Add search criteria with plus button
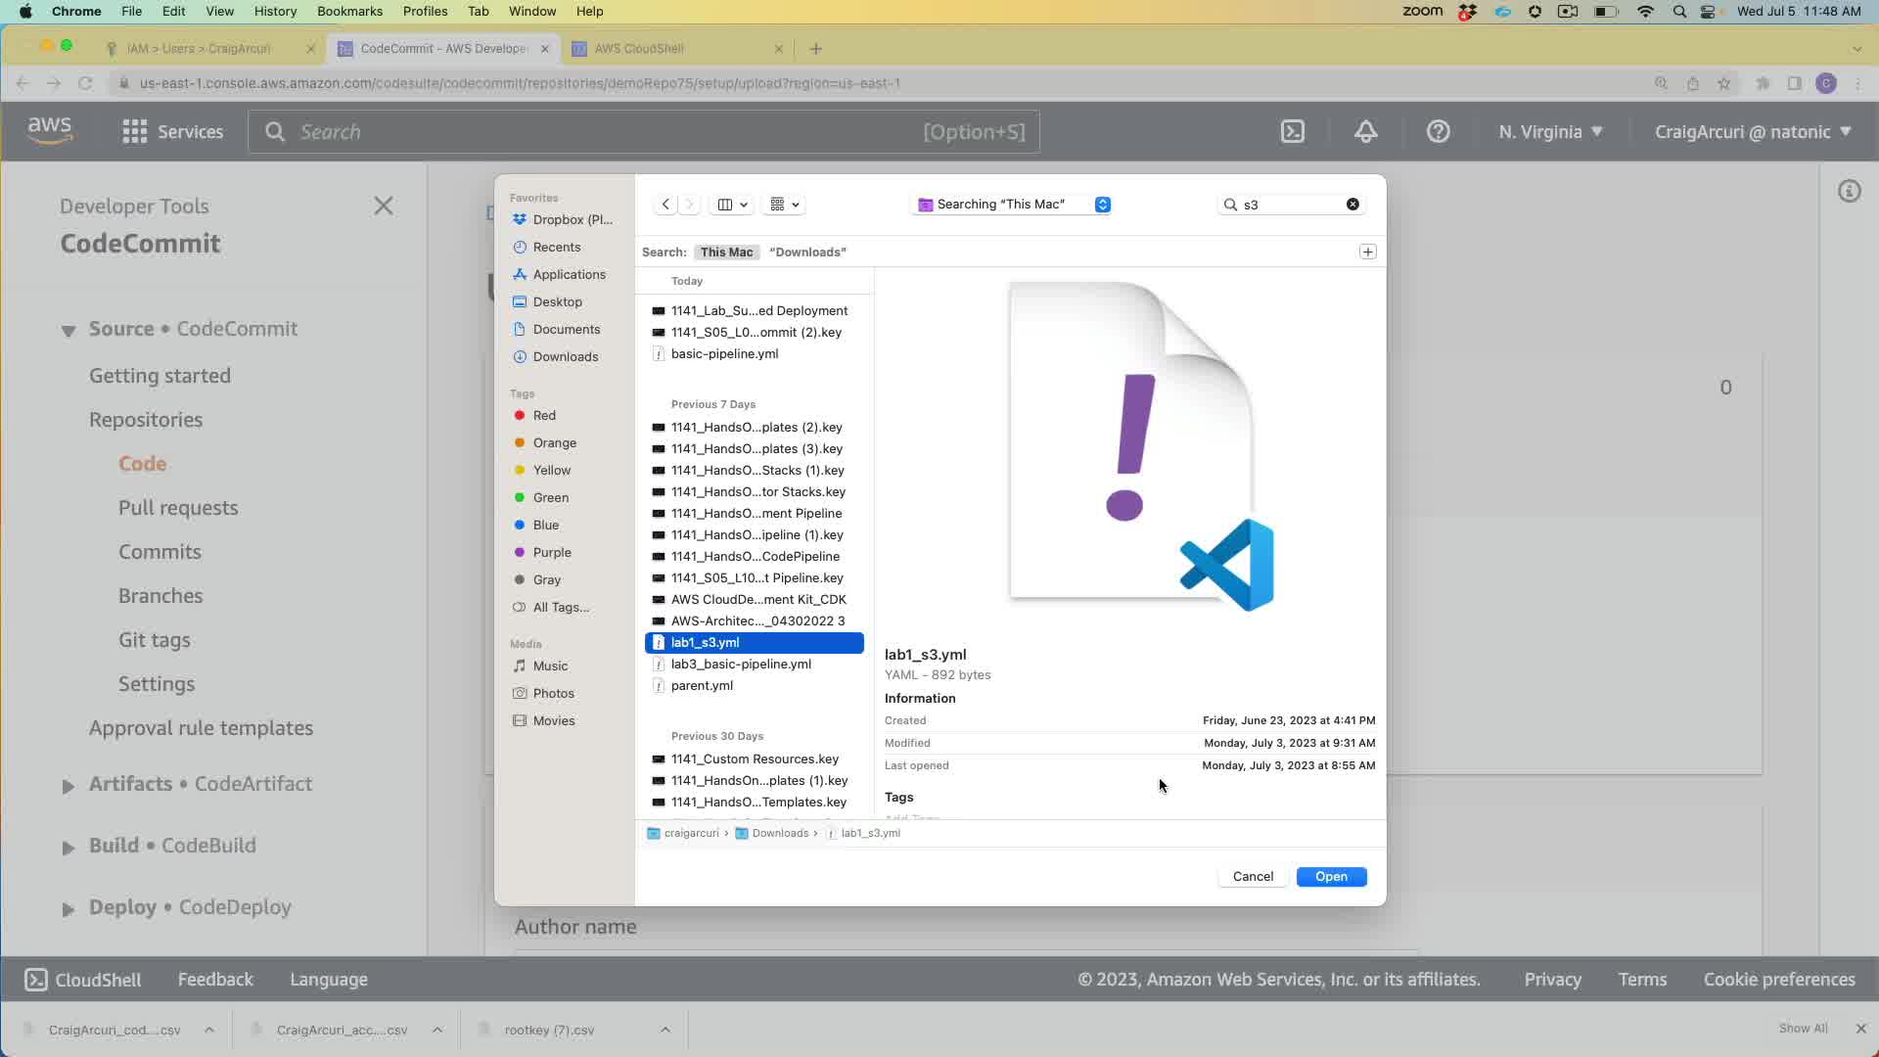Screen dimensions: 1879x1057 pos(1367,252)
